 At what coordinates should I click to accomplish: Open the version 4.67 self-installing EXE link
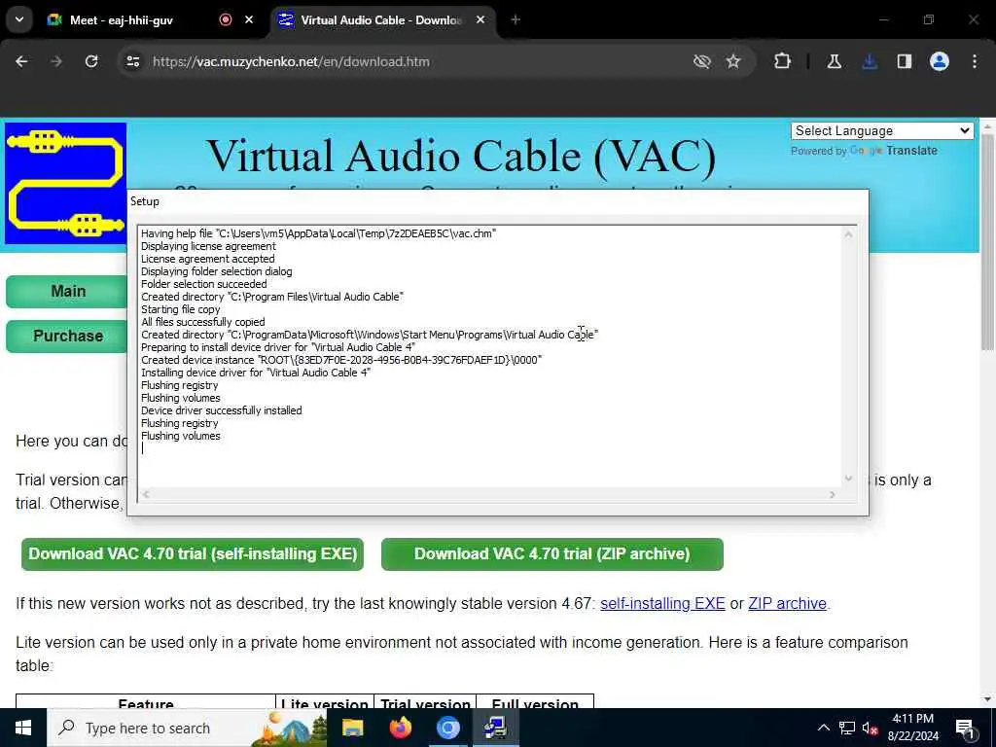(662, 603)
